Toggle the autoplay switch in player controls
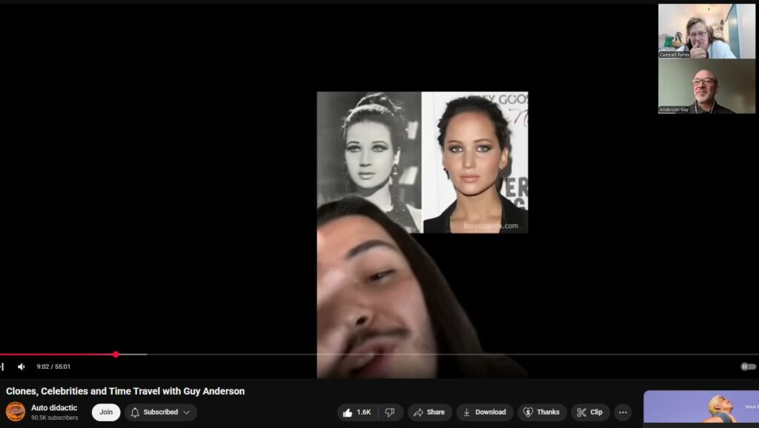 (x=748, y=367)
